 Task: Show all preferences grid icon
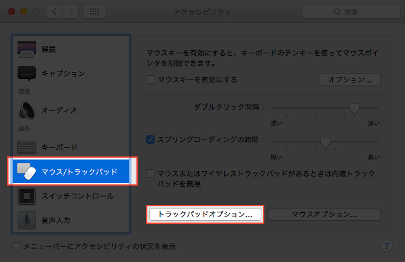pyautogui.click(x=95, y=12)
